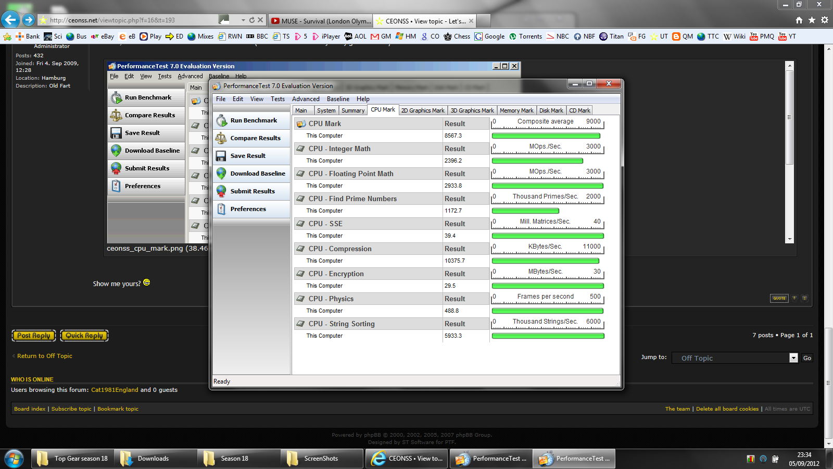Image resolution: width=833 pixels, height=469 pixels.
Task: Click the browser back arrow button
Action: click(x=10, y=20)
